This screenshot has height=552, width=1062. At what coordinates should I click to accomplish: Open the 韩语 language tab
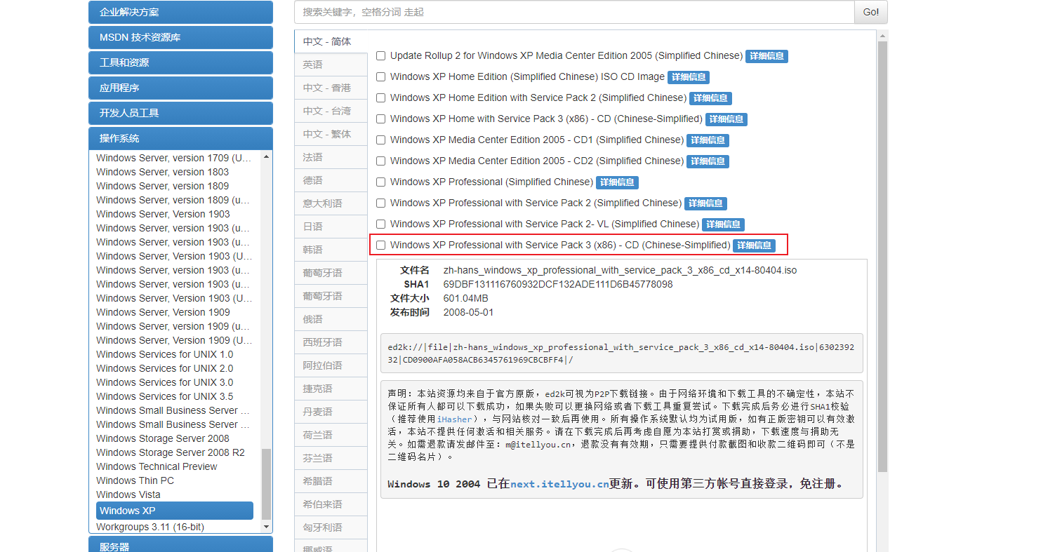(x=331, y=250)
